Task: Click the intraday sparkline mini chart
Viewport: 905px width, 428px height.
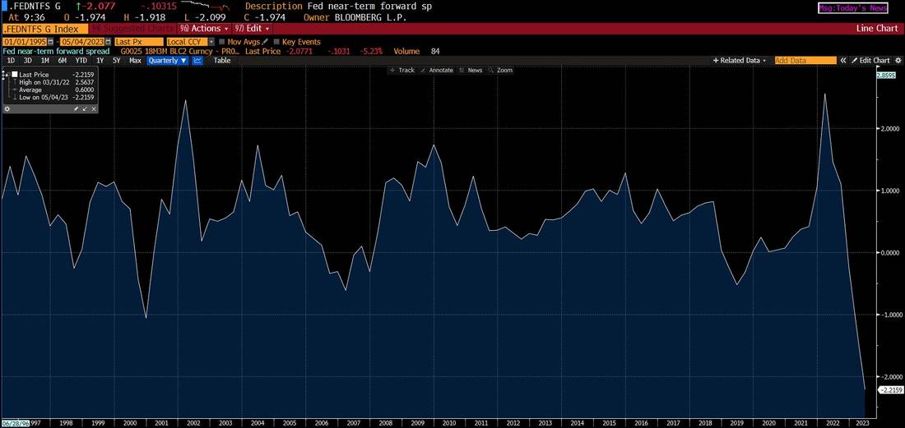Action: click(206, 6)
